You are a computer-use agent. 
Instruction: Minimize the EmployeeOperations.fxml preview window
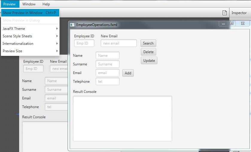[223, 24]
